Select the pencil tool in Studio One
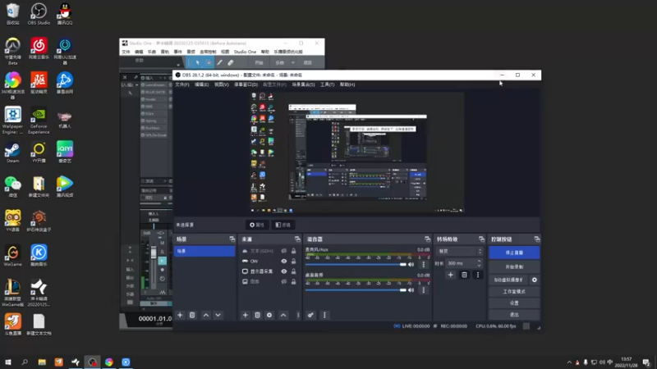This screenshot has width=657, height=369. point(219,63)
